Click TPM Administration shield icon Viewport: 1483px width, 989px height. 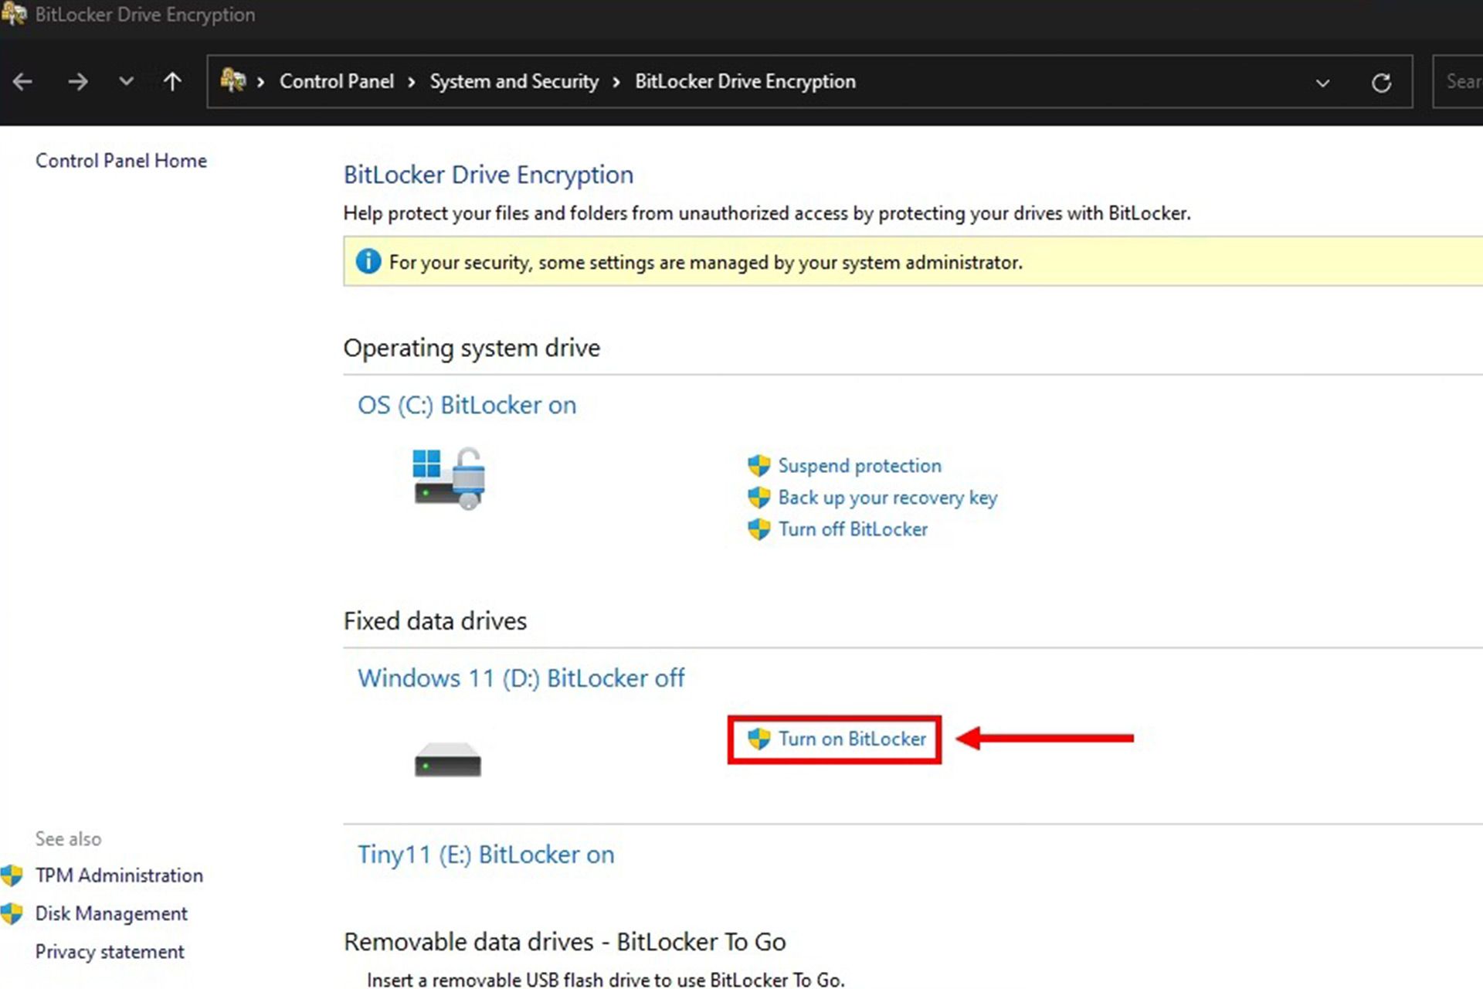pos(12,875)
